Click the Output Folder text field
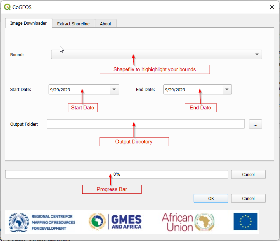Screen dimensions: 280x241 click(146, 124)
